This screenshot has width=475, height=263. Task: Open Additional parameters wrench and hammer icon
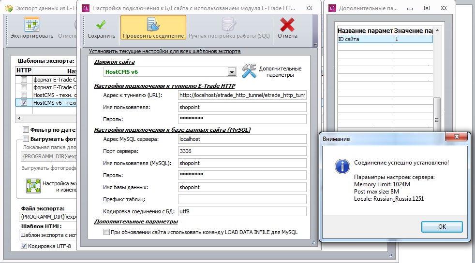coord(249,71)
